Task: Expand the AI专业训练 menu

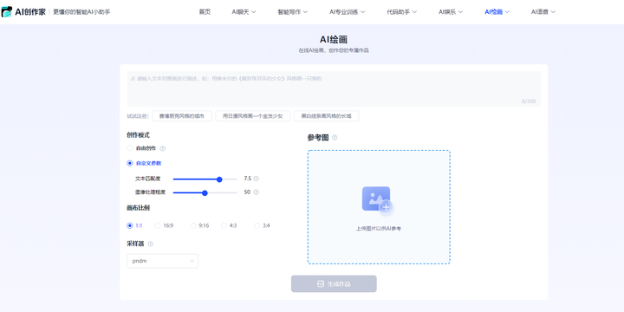Action: click(347, 12)
